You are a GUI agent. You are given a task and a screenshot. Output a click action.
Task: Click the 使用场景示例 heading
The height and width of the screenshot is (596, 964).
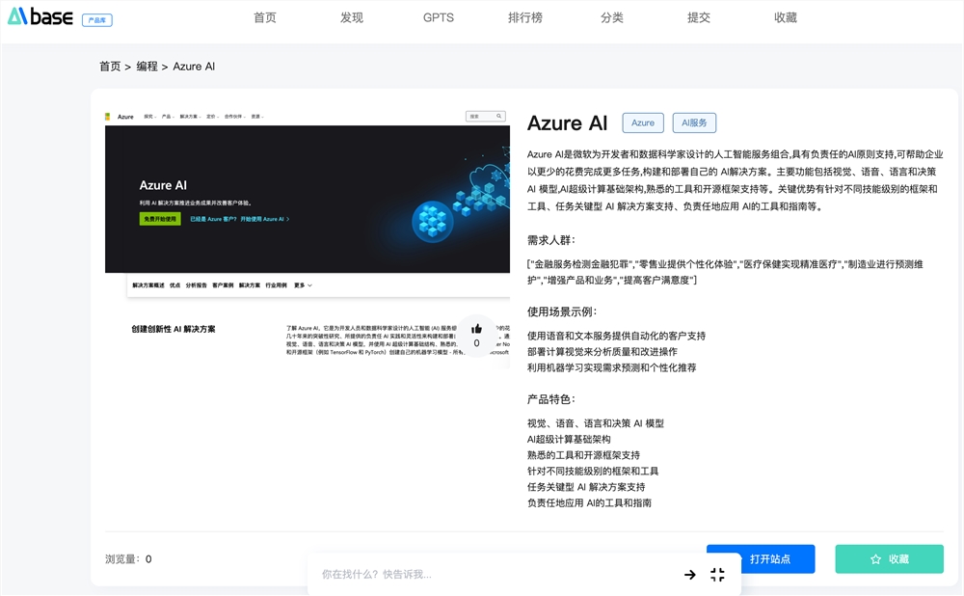(563, 312)
